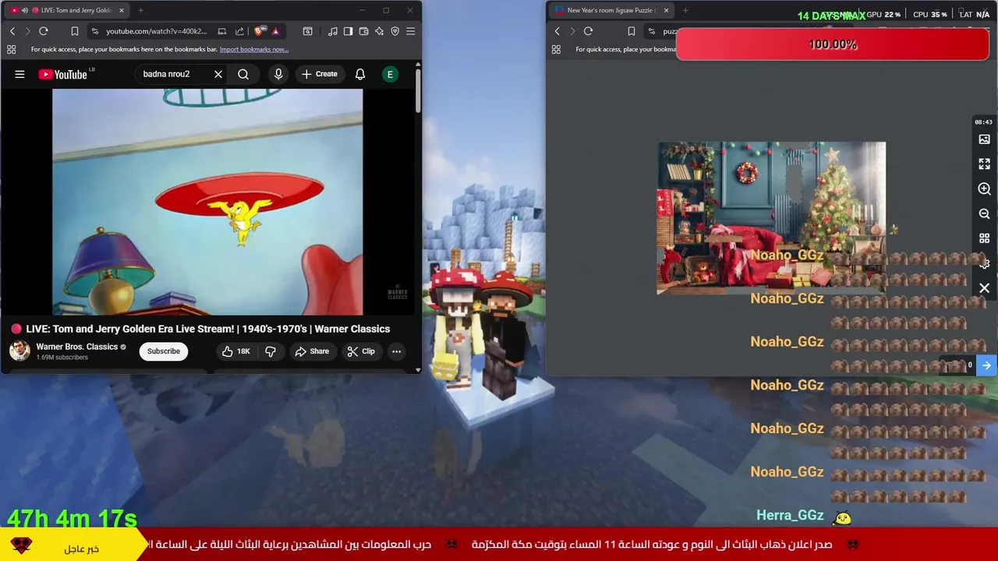Start voice search with the microphone
The width and height of the screenshot is (998, 561).
pyautogui.click(x=278, y=74)
